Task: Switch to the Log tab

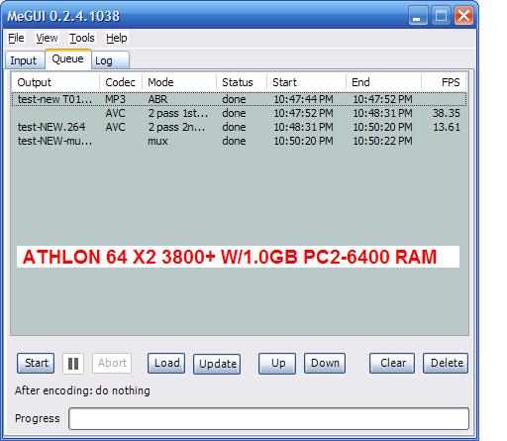Action: (110, 60)
